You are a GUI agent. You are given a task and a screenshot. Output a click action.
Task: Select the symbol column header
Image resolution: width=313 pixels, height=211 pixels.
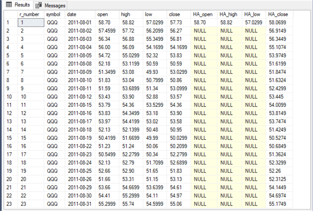[x=55, y=14]
